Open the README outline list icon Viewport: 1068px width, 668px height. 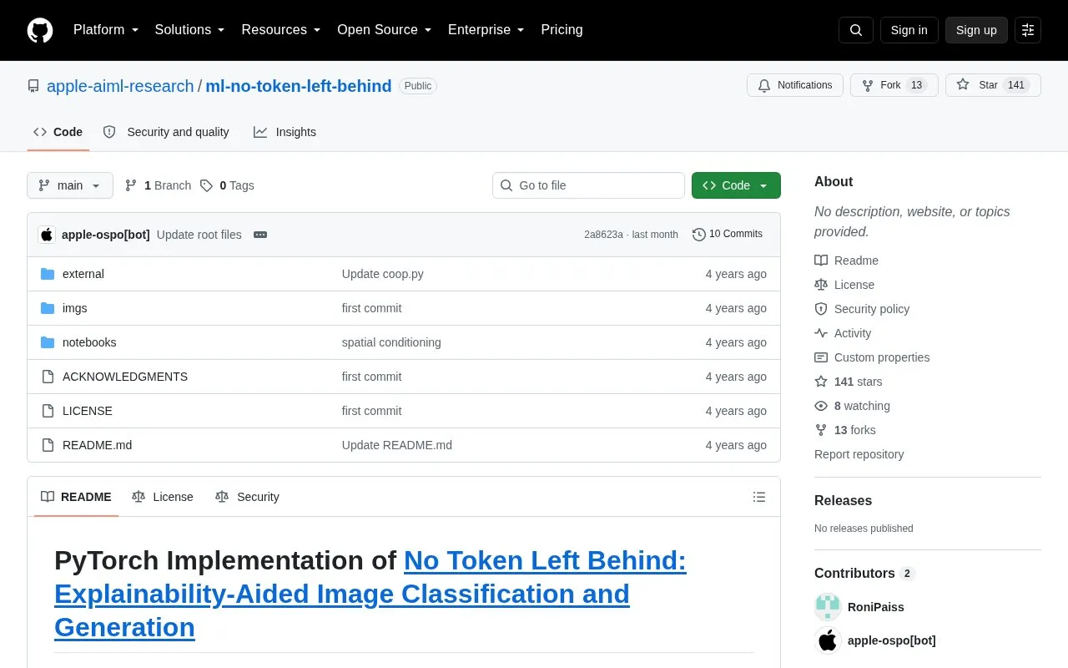point(759,497)
